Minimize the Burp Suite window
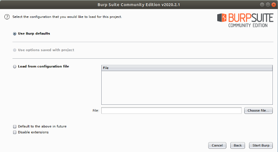 [262, 5]
